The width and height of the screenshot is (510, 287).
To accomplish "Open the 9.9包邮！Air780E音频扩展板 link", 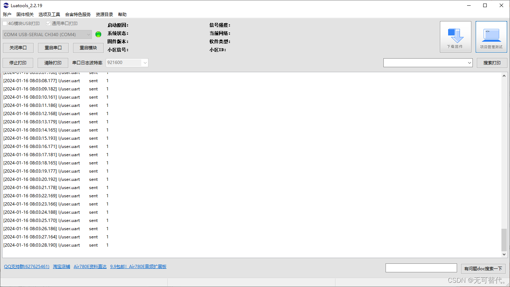I will 138,267.
